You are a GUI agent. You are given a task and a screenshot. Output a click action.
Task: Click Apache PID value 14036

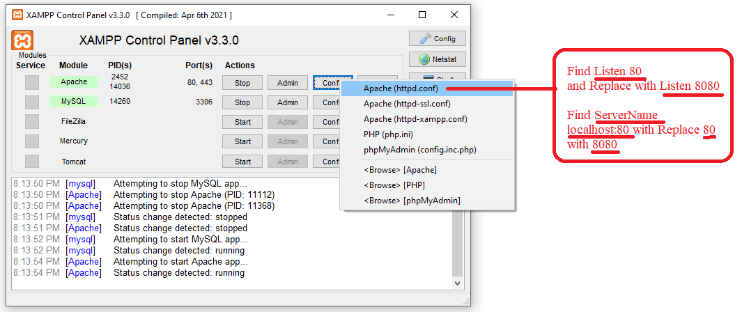[x=120, y=87]
